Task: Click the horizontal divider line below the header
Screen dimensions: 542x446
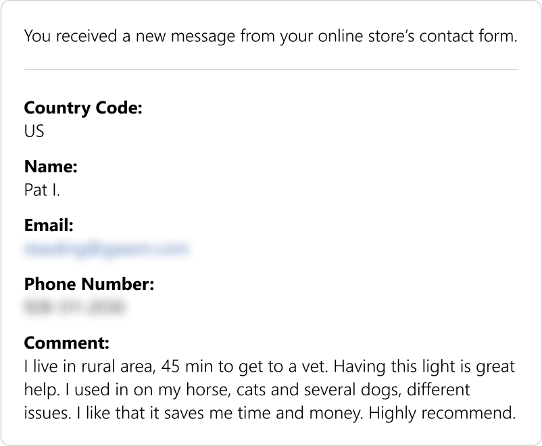Action: [x=270, y=70]
